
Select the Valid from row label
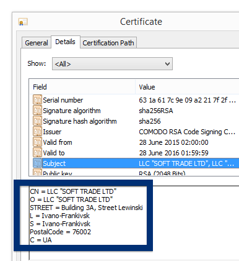click(x=58, y=142)
